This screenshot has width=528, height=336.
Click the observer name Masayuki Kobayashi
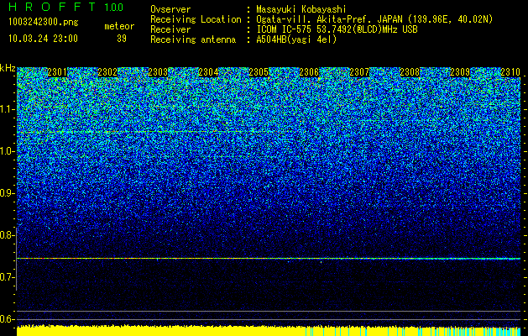301,9
